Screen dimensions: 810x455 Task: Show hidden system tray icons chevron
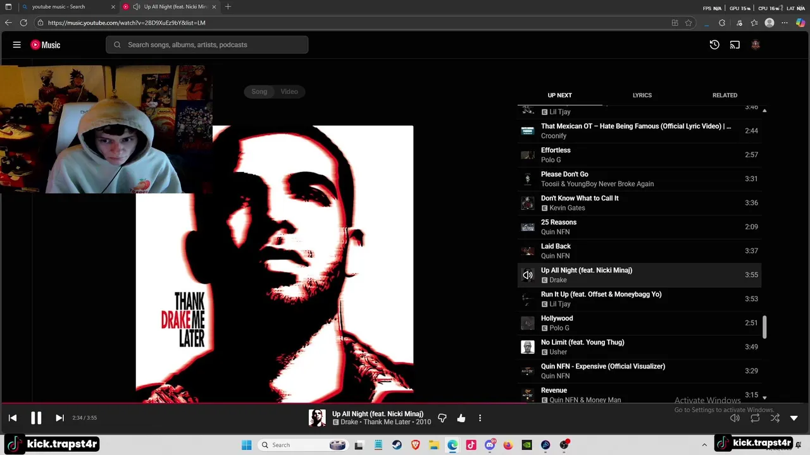tap(704, 445)
